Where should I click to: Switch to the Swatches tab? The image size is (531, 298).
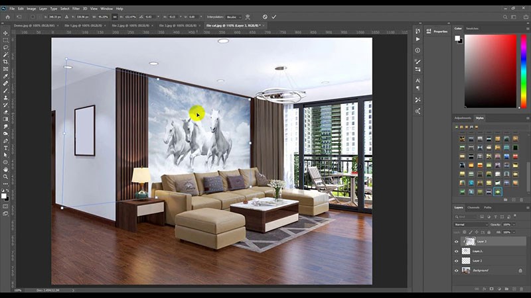pos(472,28)
